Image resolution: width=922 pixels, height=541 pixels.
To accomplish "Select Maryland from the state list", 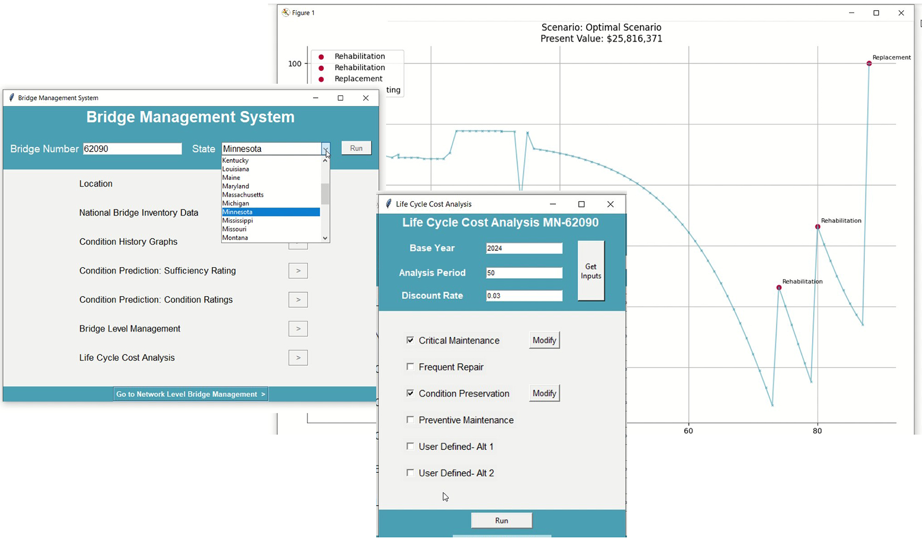I will click(271, 186).
